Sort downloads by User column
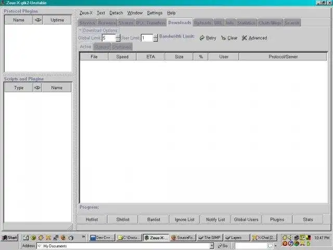The height and width of the screenshot is (250, 333). point(224,57)
